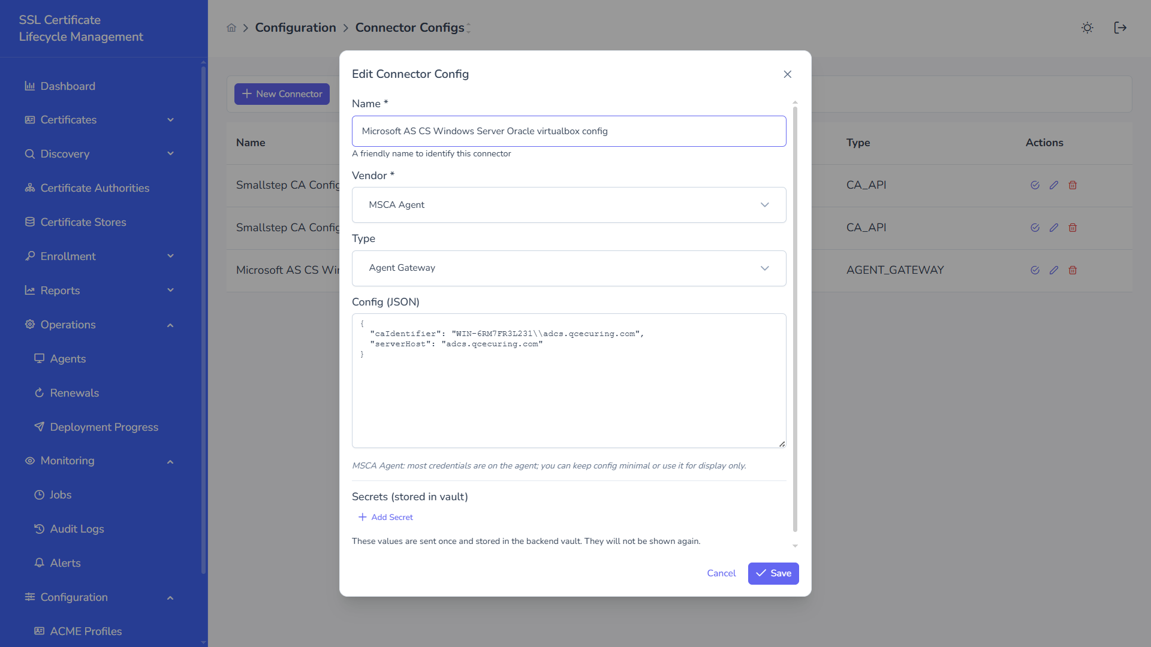Image resolution: width=1151 pixels, height=647 pixels.
Task: Open Renewals in the sidebar
Action: click(74, 393)
